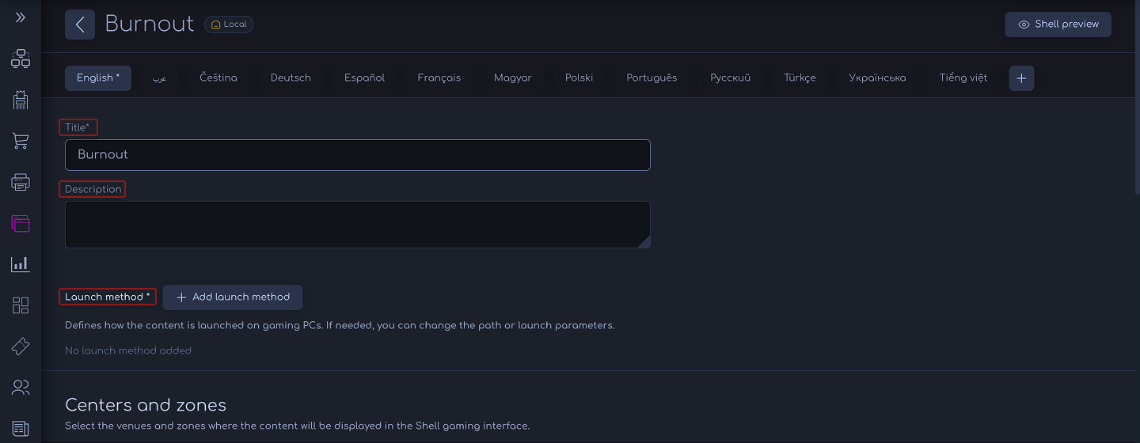
Task: Expand the sidebar with double chevron icon
Action: pos(21,17)
